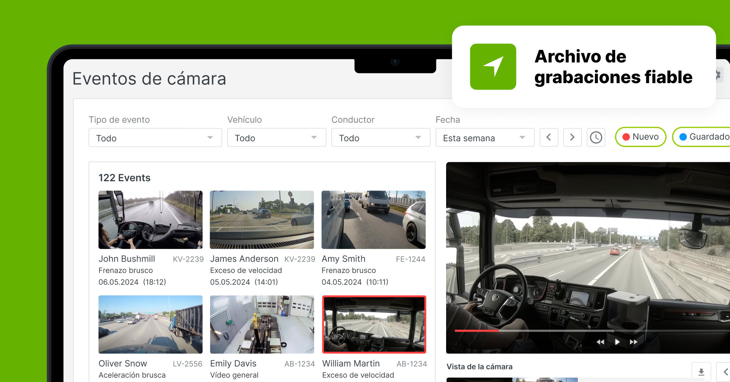This screenshot has height=382, width=730.
Task: Select the Conductor filter menu
Action: (x=380, y=138)
